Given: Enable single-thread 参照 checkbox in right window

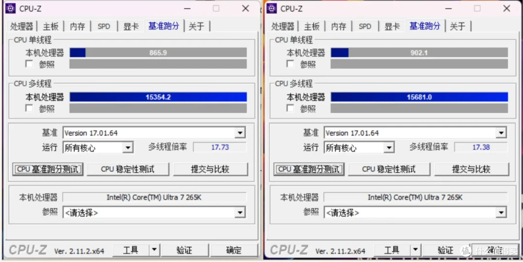Looking at the screenshot, I should [x=291, y=64].
